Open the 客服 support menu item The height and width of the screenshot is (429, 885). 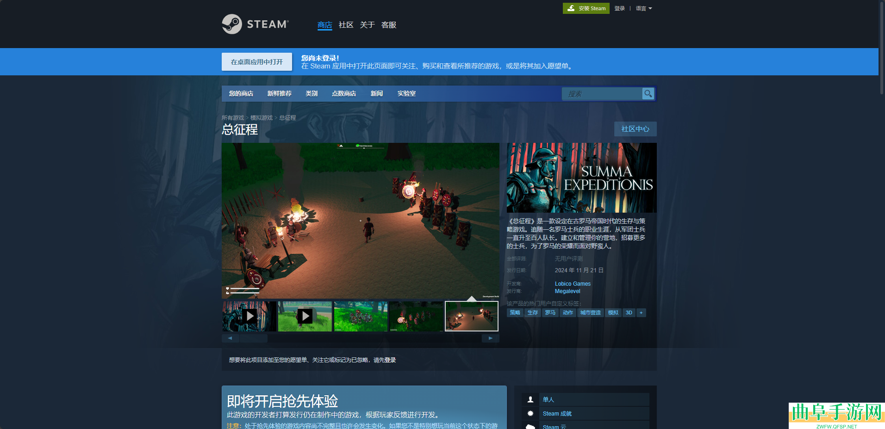[x=389, y=25]
